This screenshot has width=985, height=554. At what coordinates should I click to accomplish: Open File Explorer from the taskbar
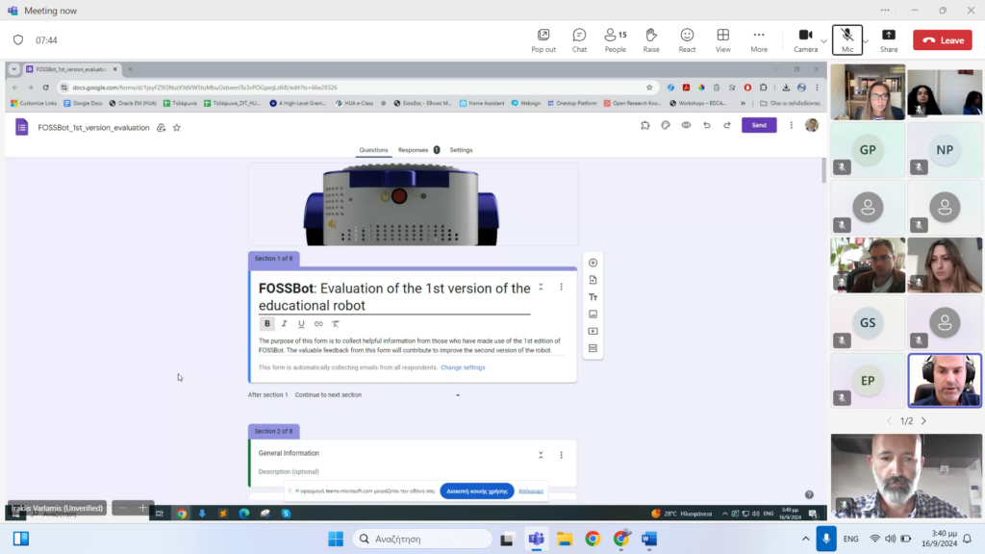[x=564, y=539]
